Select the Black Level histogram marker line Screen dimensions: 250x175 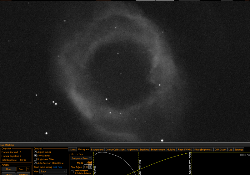[x=94, y=163]
